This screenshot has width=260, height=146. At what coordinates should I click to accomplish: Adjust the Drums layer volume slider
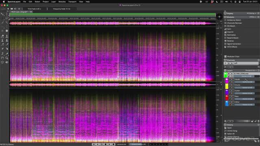(x=245, y=88)
